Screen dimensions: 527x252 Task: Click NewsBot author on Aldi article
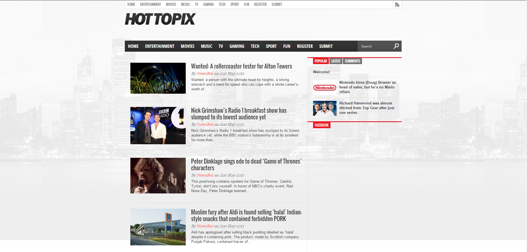pos(205,226)
